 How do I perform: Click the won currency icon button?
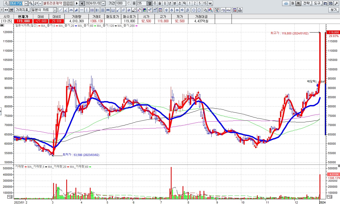(210, 3)
